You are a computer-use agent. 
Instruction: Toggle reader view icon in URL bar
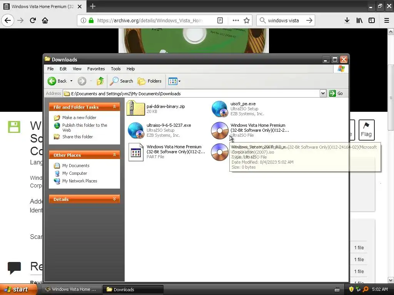tap(220, 20)
